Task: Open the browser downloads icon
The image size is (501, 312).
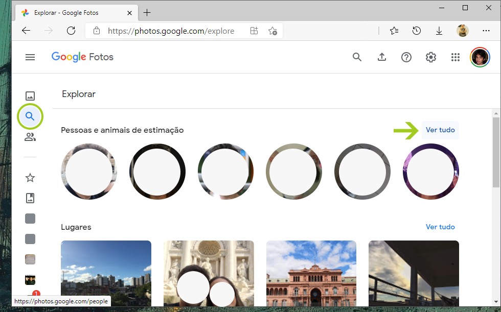Action: coord(439,31)
